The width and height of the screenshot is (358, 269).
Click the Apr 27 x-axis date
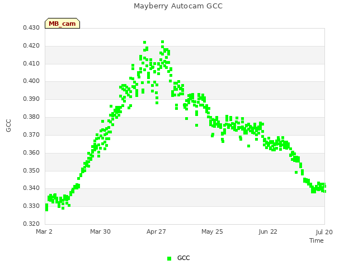[x=156, y=231]
